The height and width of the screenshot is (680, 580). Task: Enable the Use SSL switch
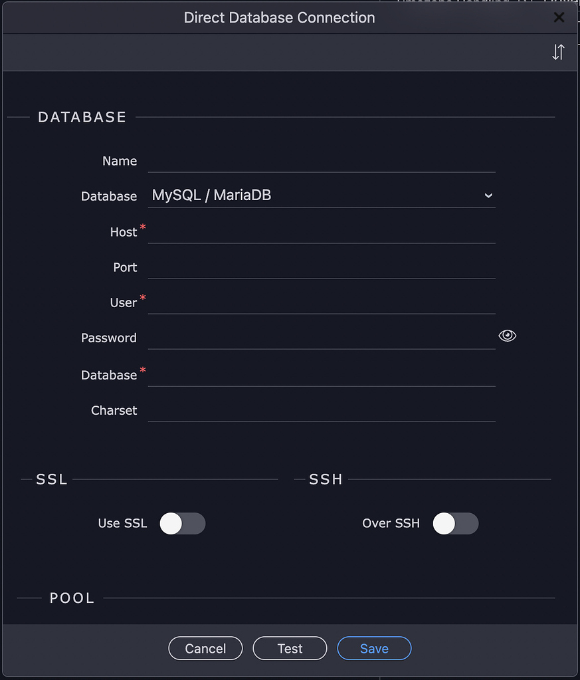(x=183, y=524)
